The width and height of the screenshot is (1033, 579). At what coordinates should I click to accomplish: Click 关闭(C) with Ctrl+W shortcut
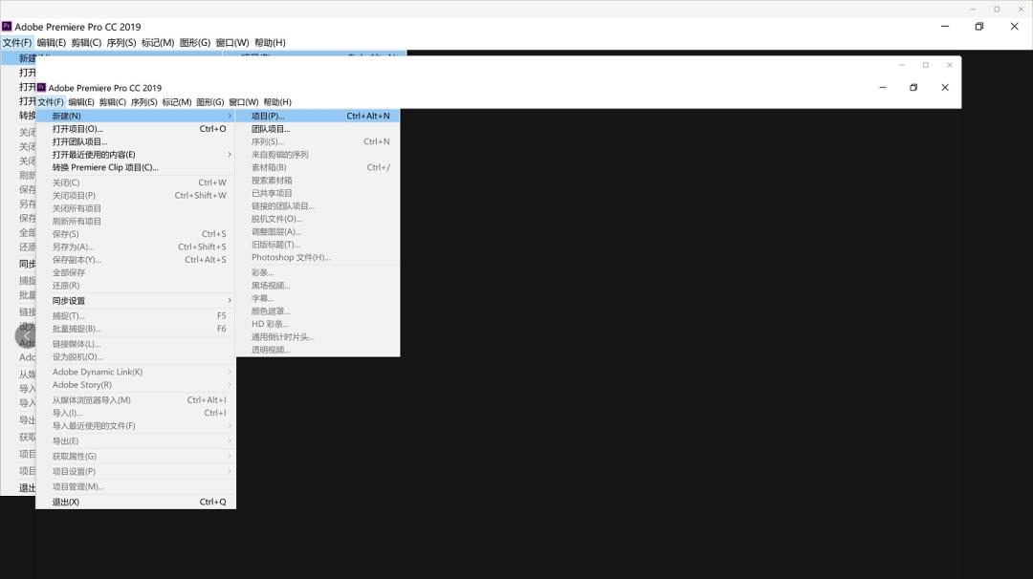(136, 182)
